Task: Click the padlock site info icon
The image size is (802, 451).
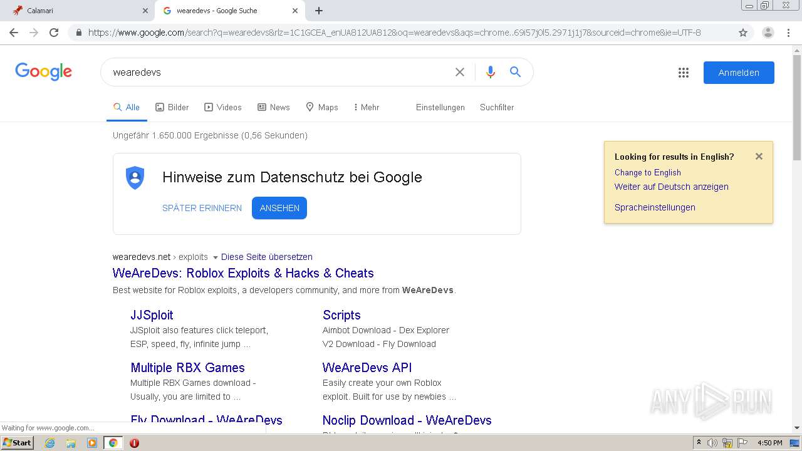Action: [x=78, y=33]
